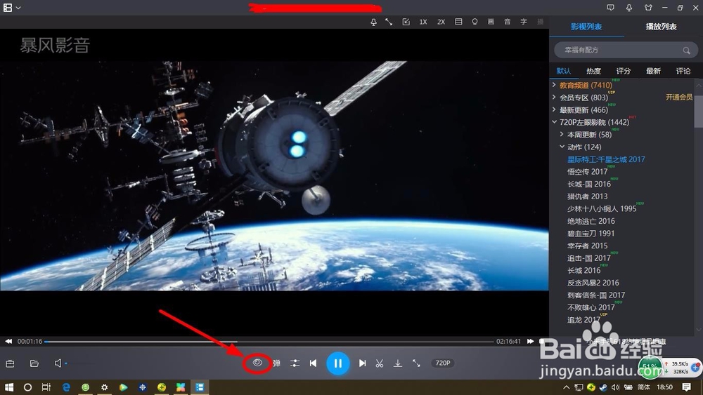703x395 pixels.
Task: Switch to the 播放列表 tab
Action: point(661,27)
